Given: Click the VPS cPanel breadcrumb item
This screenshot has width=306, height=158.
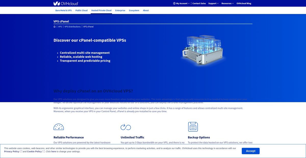Looking at the screenshot, I should click(x=88, y=27).
